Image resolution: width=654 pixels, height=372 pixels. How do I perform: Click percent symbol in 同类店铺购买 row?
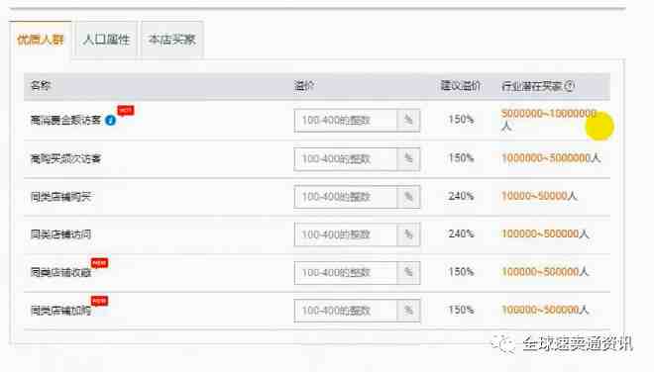coord(408,197)
